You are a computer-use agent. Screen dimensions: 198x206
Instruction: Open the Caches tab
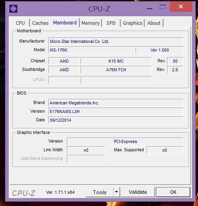click(x=40, y=23)
